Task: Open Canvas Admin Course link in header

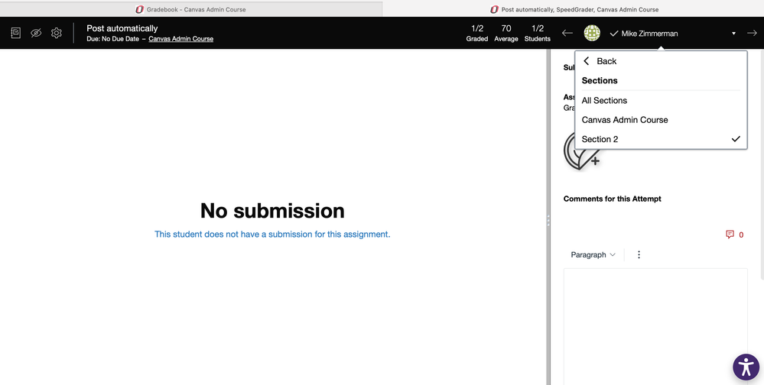Action: (180, 39)
